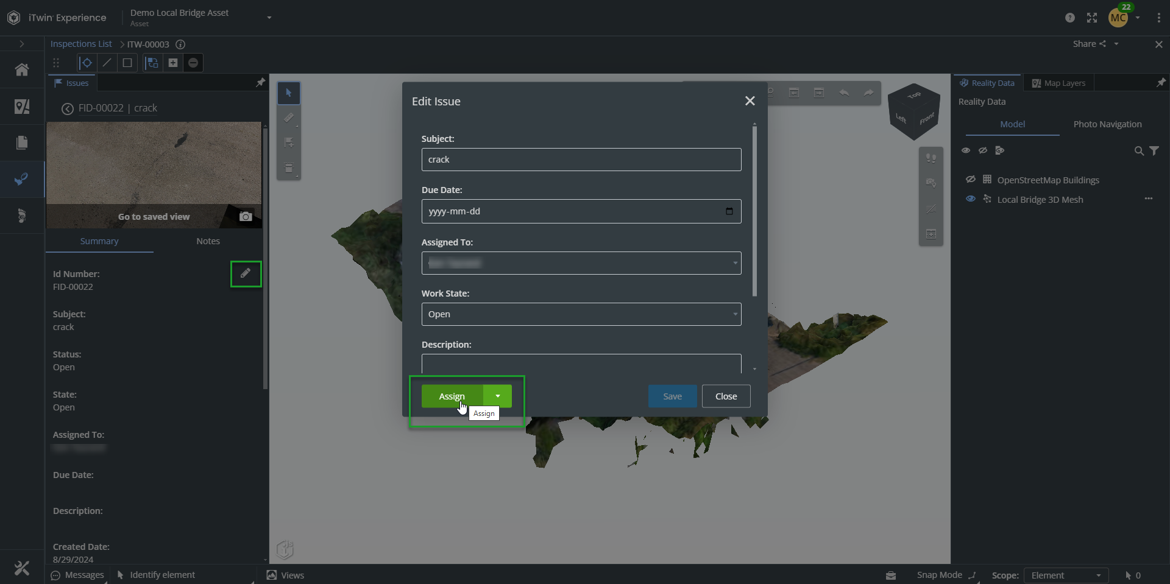This screenshot has height=584, width=1170.
Task: Click the help question mark icon
Action: tap(1069, 18)
